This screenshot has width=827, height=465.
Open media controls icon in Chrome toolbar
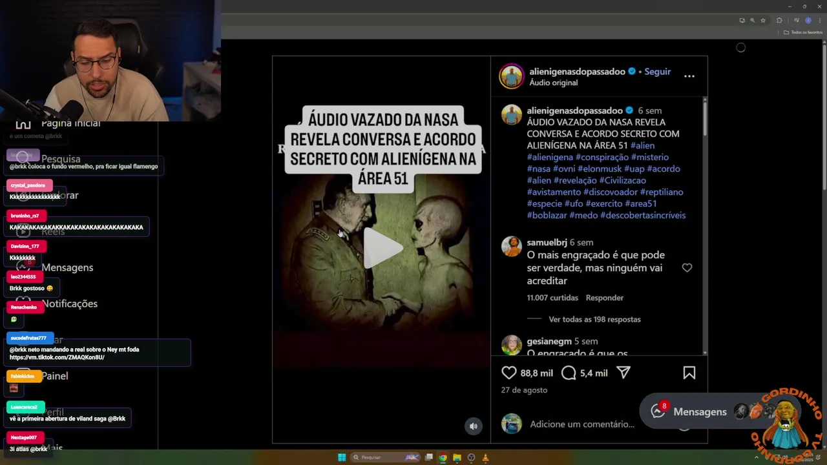pos(797,20)
